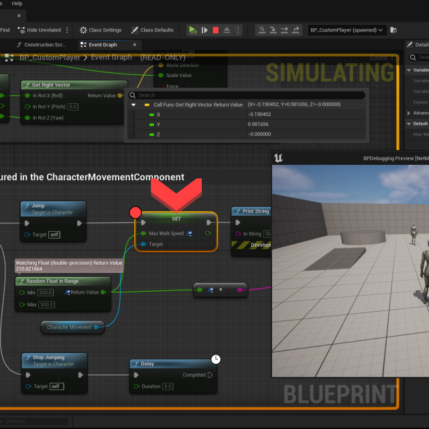Click the red breakpoint on SET node
Image resolution: width=429 pixels, height=429 pixels.
coord(135,212)
